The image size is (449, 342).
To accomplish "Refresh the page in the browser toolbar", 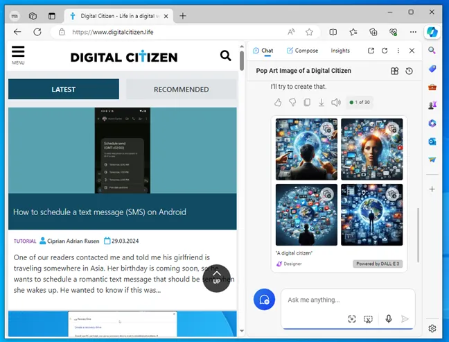I will point(37,32).
